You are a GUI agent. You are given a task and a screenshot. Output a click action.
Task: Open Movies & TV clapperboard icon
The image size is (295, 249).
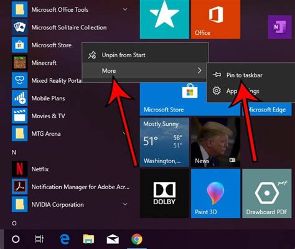coord(19,116)
